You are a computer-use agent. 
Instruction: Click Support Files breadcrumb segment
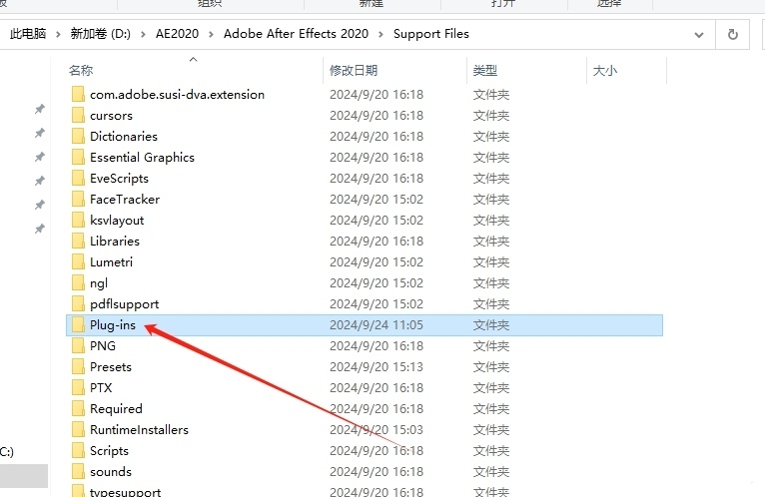(x=431, y=34)
